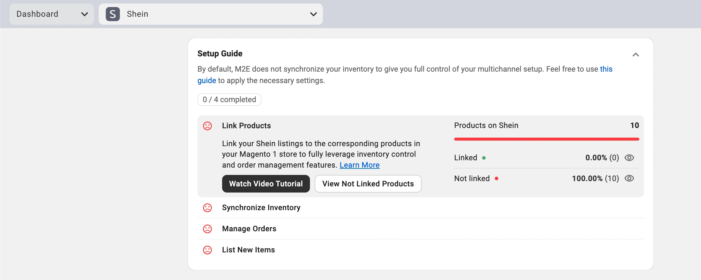Open the Learn More link
Screen dimensions: 701x280
click(x=359, y=165)
